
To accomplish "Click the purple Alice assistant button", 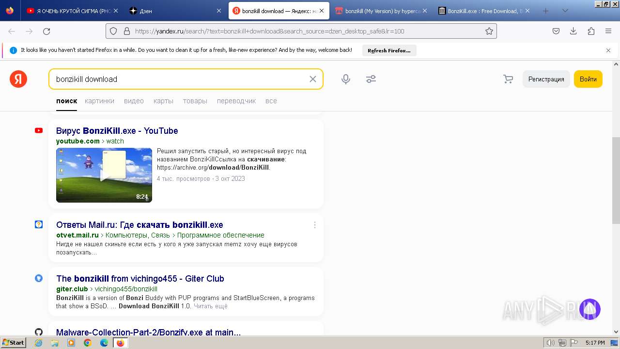I will (x=590, y=309).
